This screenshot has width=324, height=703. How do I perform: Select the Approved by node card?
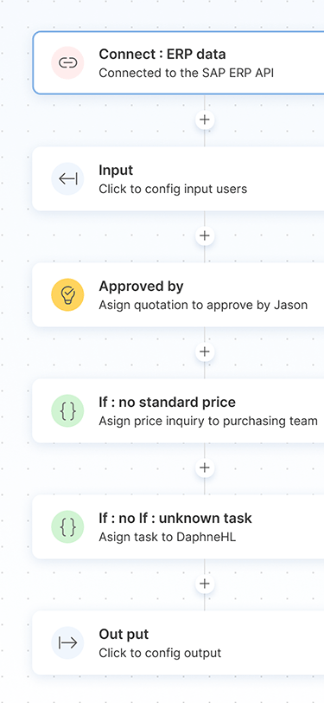click(x=178, y=294)
